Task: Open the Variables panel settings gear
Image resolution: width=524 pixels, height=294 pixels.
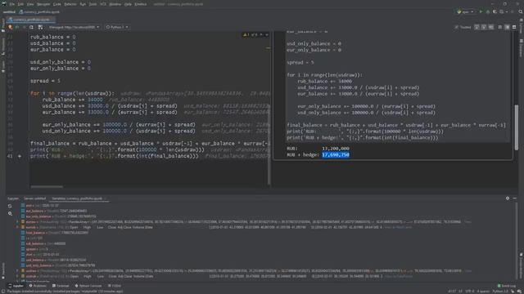Action: click(x=508, y=198)
